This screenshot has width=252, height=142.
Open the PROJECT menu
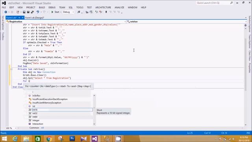[31, 7]
